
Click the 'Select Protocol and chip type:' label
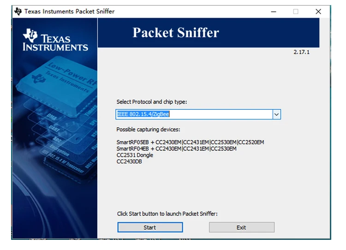152,102
